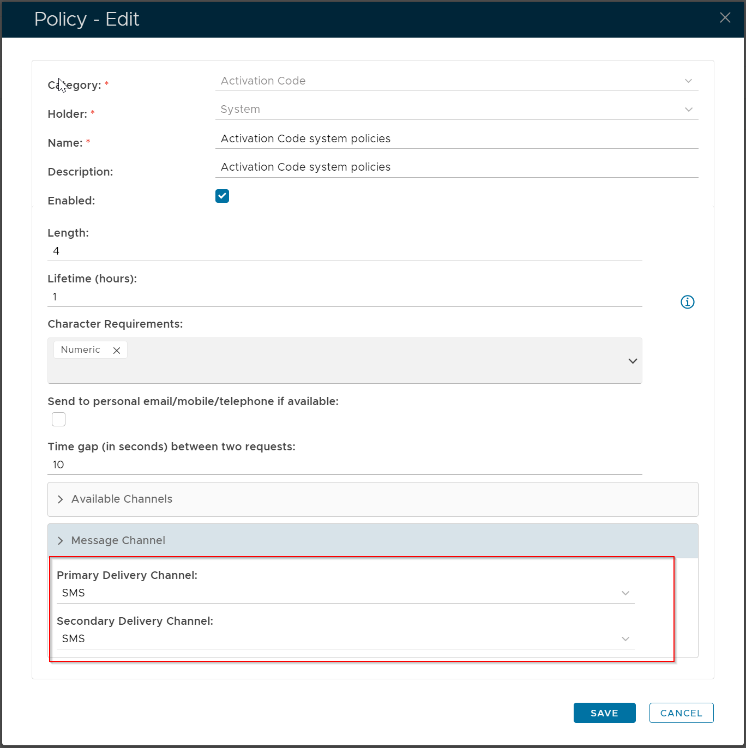The image size is (746, 748).
Task: Remove the Numeric tag with its X
Action: [117, 351]
